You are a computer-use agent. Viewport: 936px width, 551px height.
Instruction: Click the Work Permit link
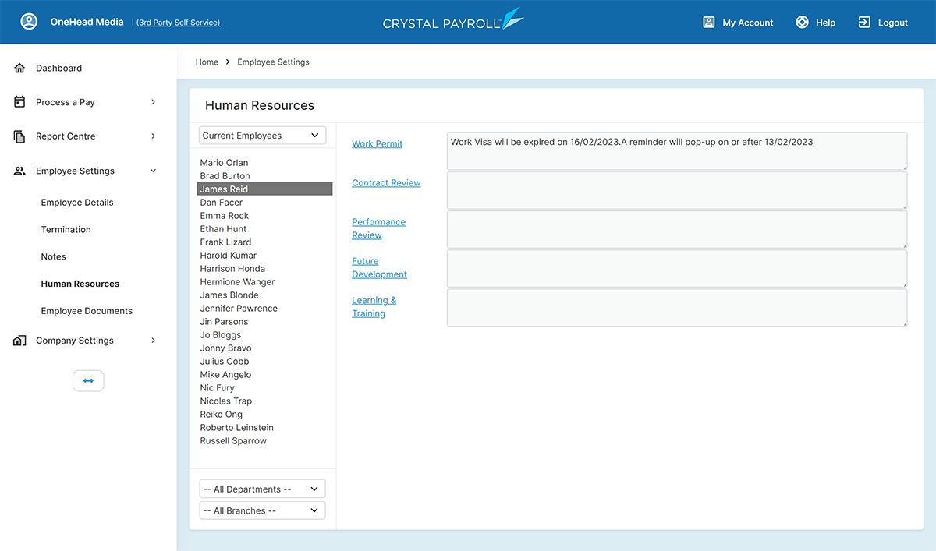[377, 144]
